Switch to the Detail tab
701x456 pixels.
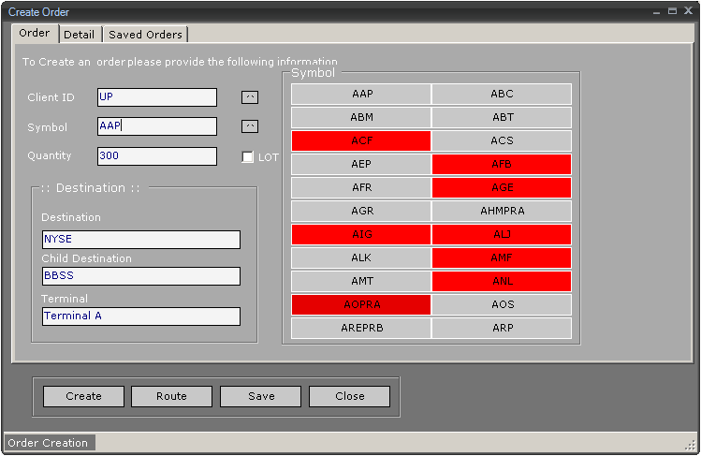coord(80,35)
